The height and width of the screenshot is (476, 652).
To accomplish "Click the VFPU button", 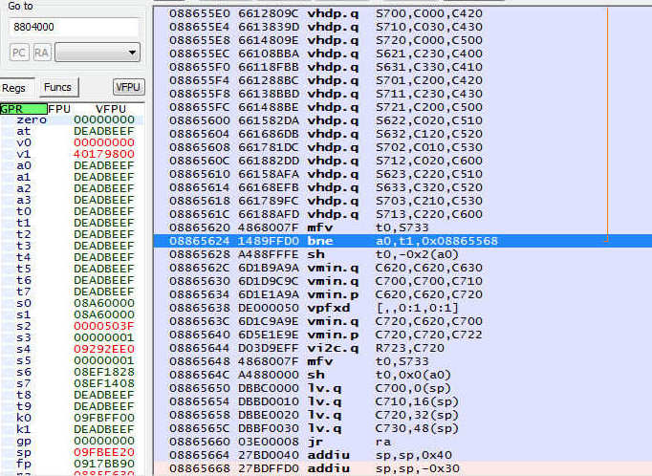I will 128,87.
